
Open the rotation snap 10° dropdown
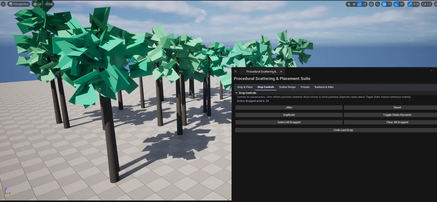pos(402,4)
